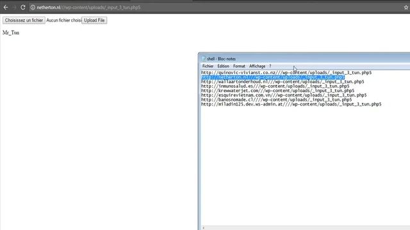The image size is (410, 230).
Task: Click the quinovic-vivianst.co.nz URL line
Action: point(286,72)
